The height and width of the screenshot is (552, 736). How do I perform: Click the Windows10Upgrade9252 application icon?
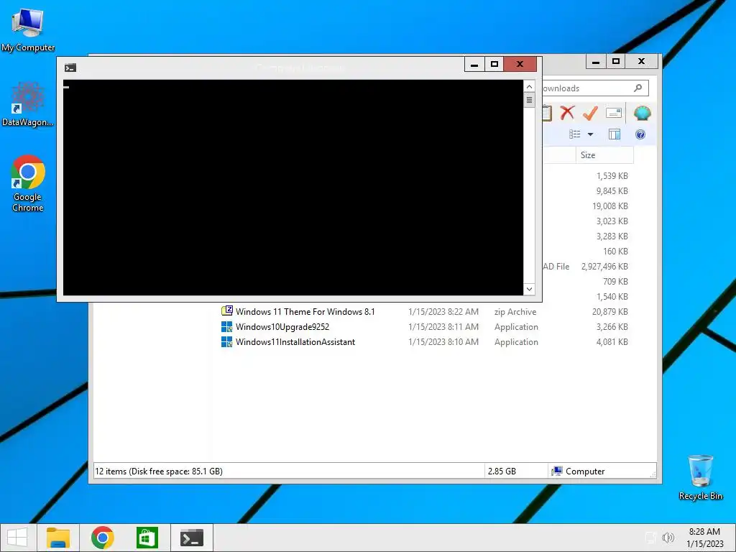[226, 327]
